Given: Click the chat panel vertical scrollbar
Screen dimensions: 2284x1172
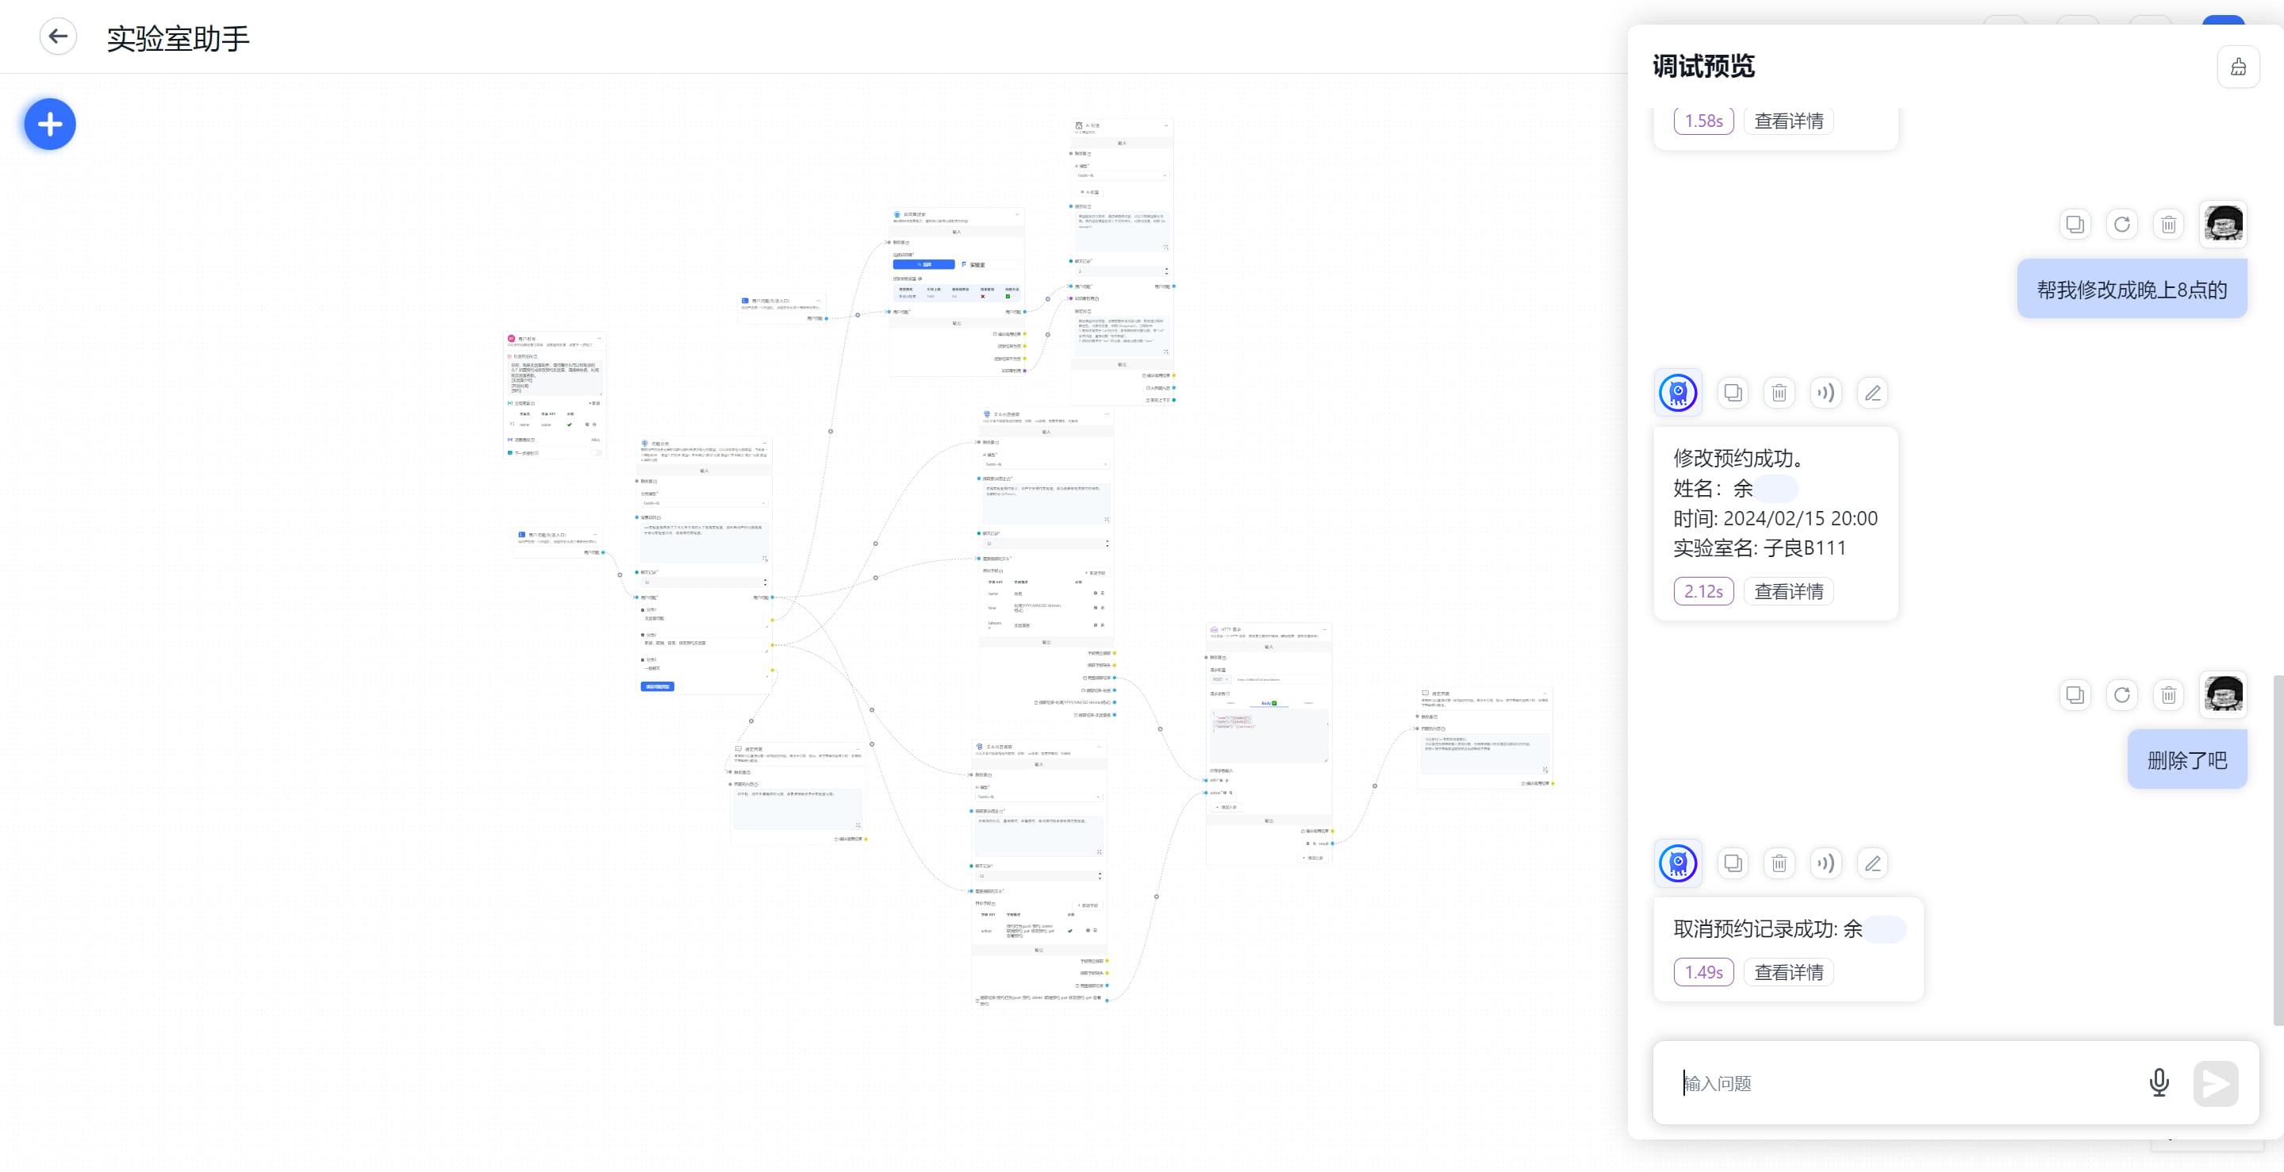Looking at the screenshot, I should (2278, 849).
